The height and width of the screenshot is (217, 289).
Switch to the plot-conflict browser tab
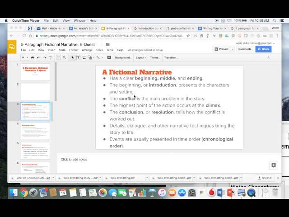click(x=180, y=28)
